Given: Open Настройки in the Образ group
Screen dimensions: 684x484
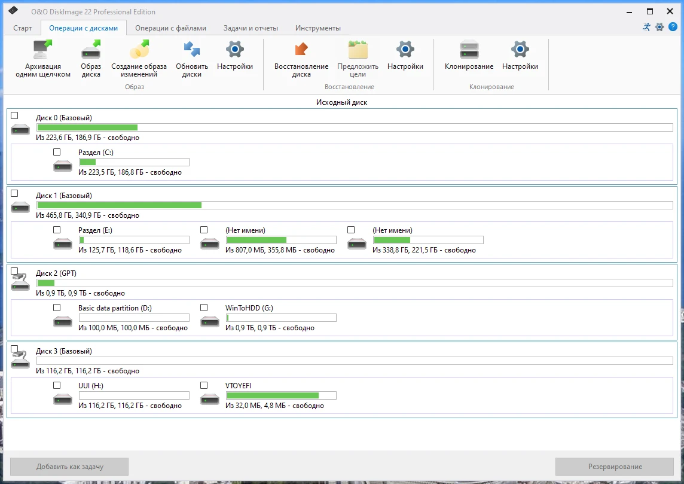Looking at the screenshot, I should [235, 50].
